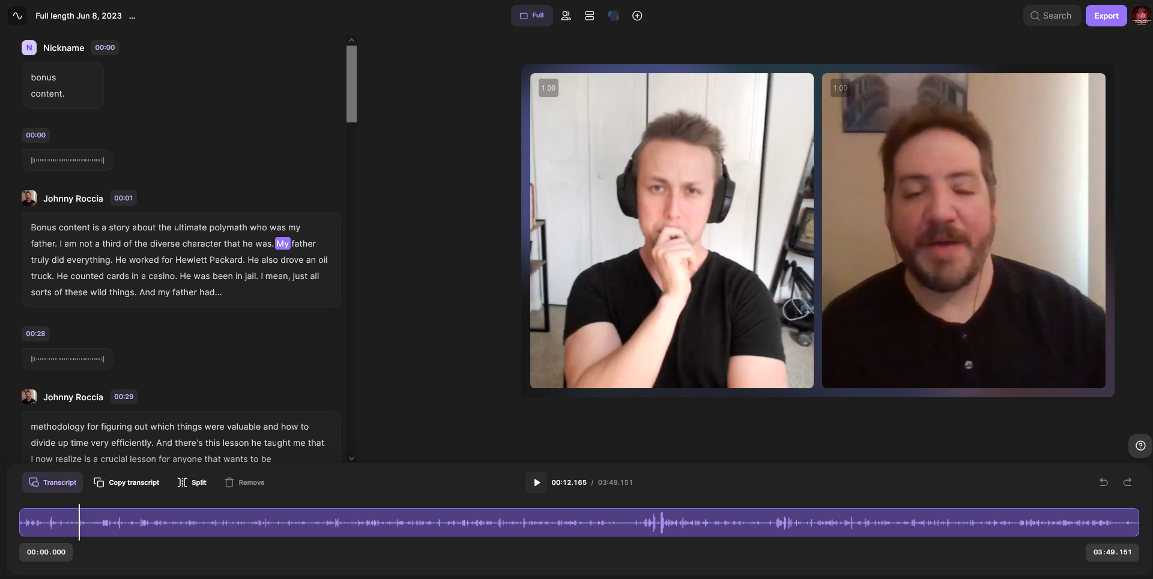
Task: Click the undo arrow
Action: [1103, 482]
